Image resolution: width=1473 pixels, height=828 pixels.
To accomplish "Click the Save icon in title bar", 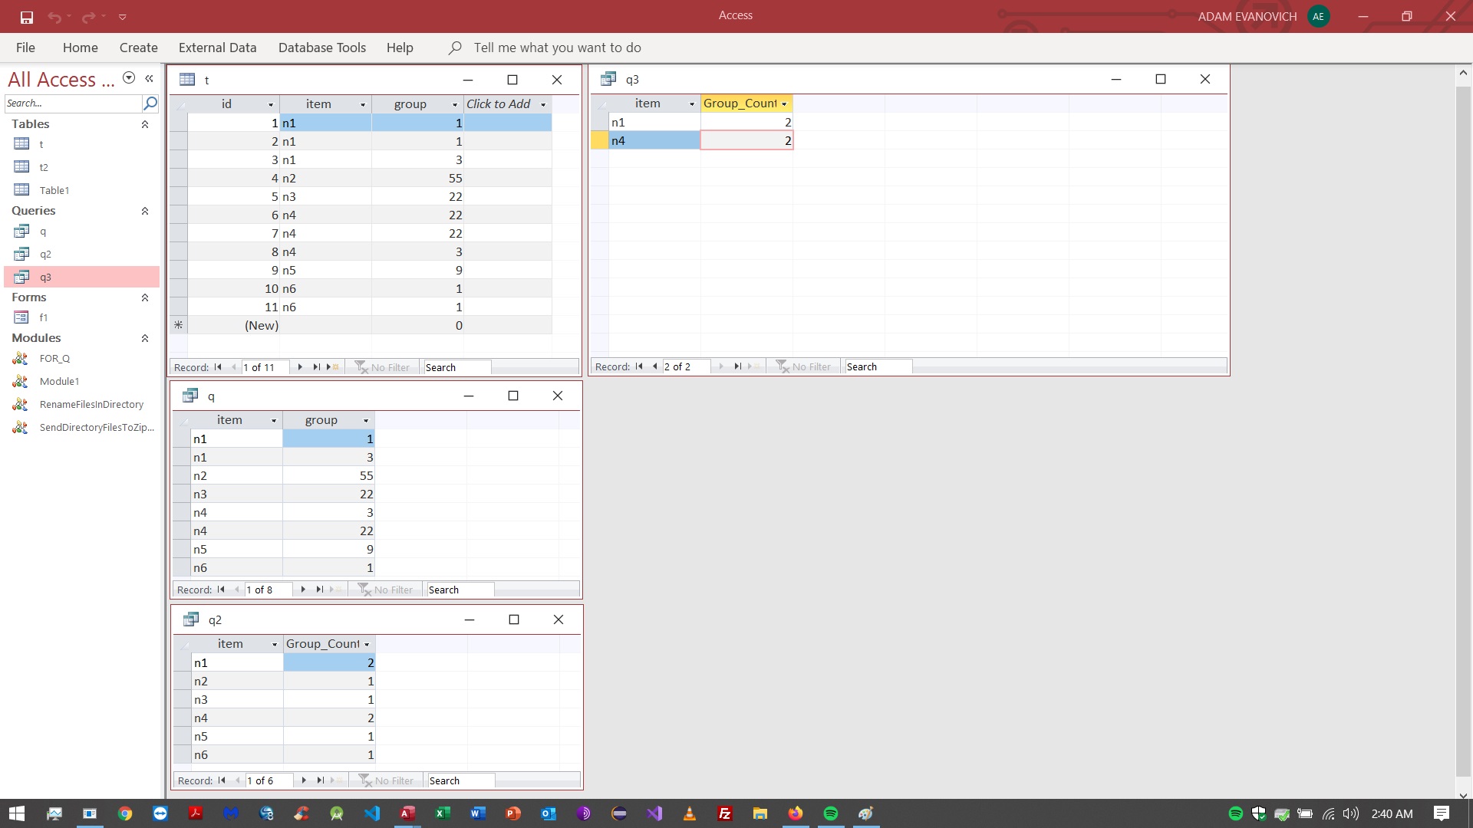I will (x=27, y=16).
